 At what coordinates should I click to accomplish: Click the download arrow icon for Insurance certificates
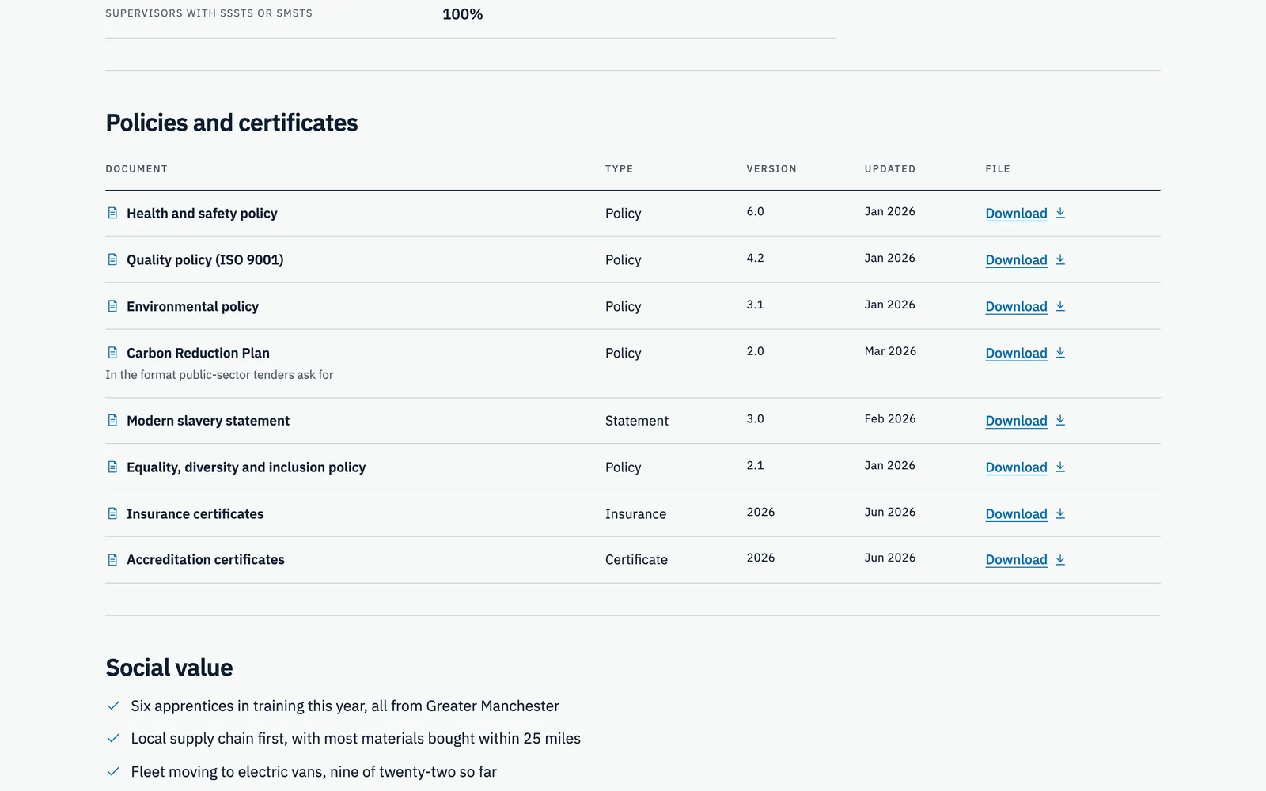tap(1060, 513)
